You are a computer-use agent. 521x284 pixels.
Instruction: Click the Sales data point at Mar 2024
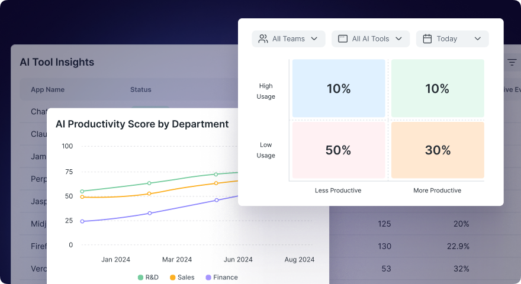149,193
